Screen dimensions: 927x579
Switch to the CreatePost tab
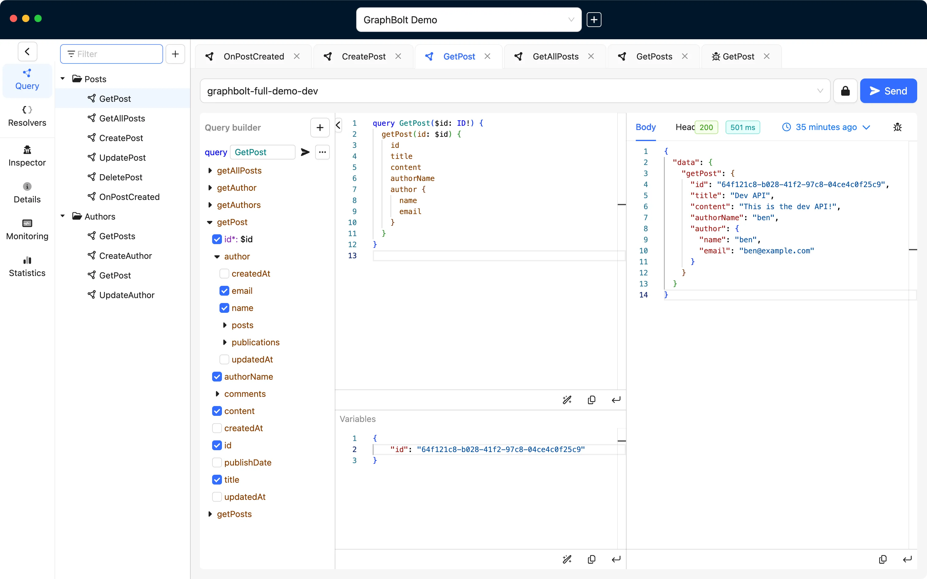tap(363, 56)
